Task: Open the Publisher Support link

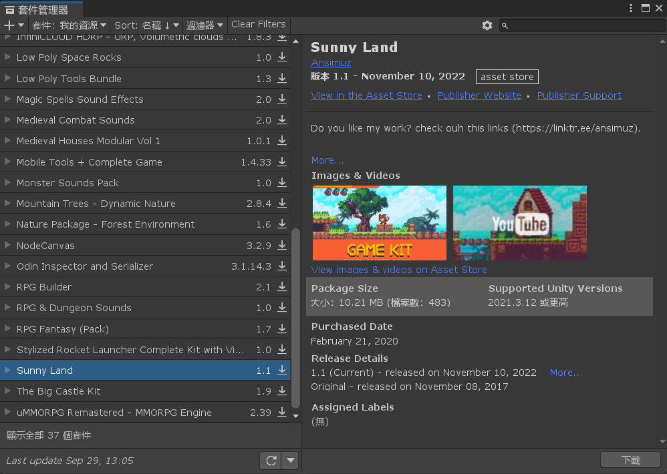Action: (x=579, y=95)
